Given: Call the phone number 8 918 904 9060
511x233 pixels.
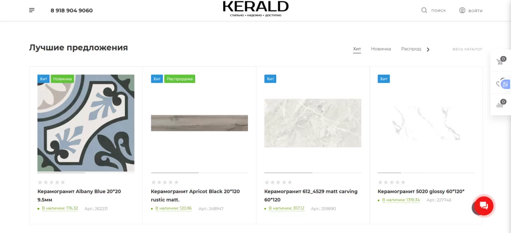Looking at the screenshot, I should point(71,10).
